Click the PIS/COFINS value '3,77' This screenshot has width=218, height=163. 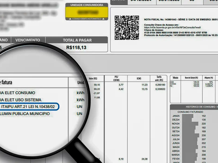(x=121, y=85)
